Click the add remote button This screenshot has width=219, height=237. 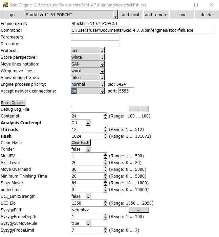[156, 15]
